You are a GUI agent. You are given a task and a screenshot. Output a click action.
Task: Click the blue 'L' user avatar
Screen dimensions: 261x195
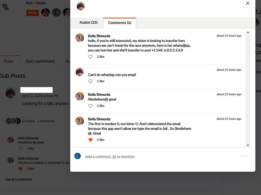(77, 156)
